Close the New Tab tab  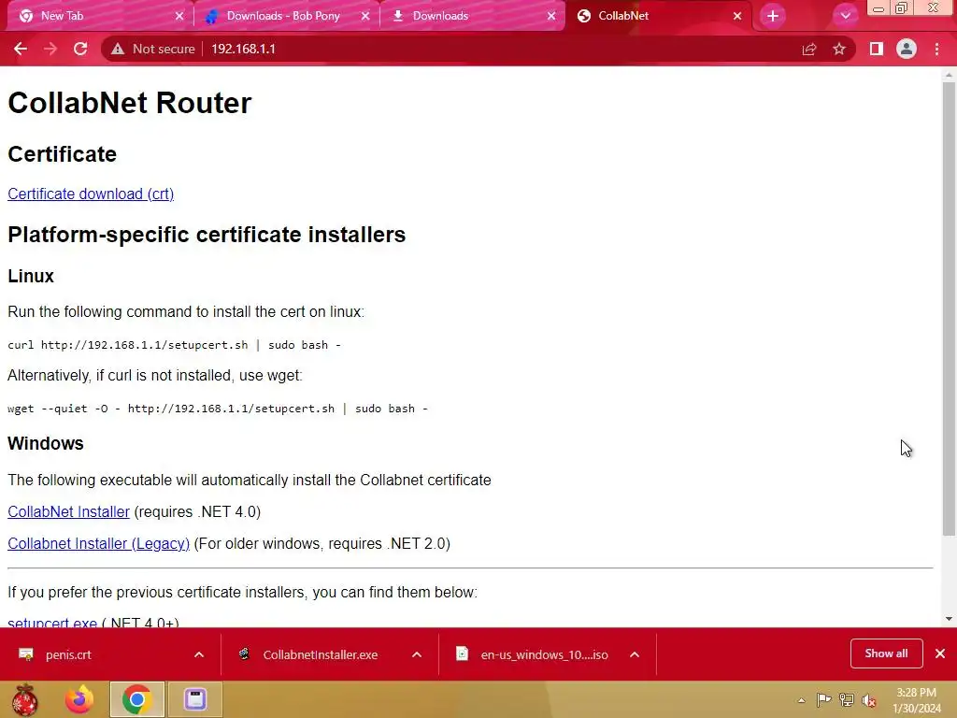coord(179,16)
